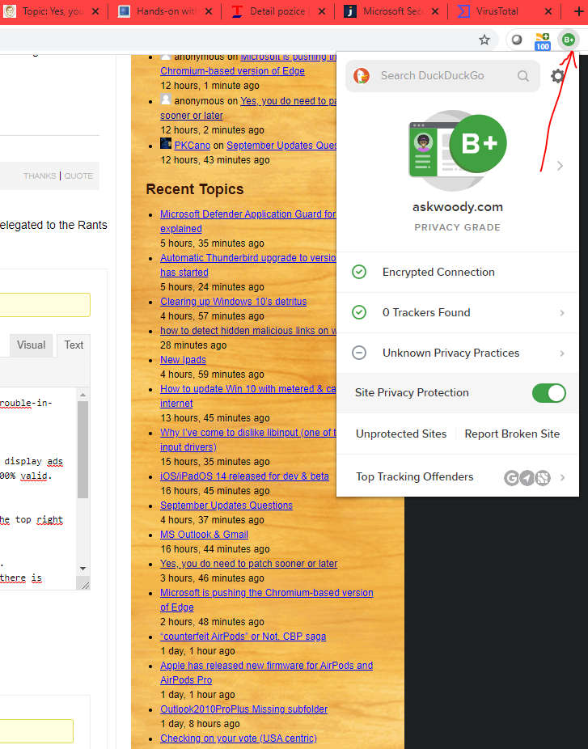The height and width of the screenshot is (749, 588).
Task: Open the 'MS Outlook & Gmail' topic link
Action: click(x=204, y=535)
